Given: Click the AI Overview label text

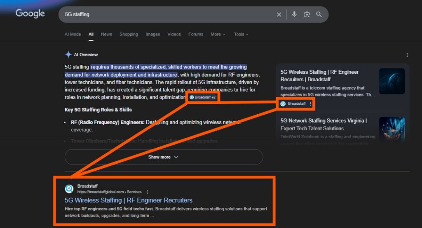Looking at the screenshot, I should click(86, 55).
